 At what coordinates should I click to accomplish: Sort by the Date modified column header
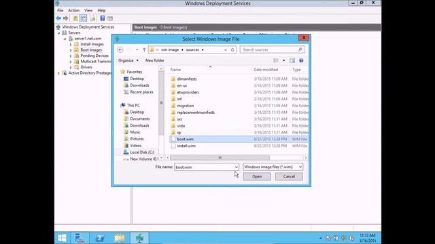click(266, 70)
